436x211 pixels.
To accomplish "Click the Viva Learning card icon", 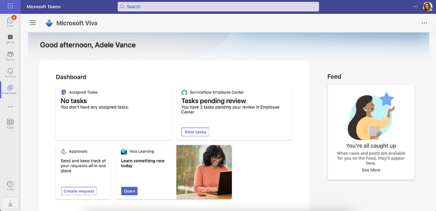I will click(124, 151).
